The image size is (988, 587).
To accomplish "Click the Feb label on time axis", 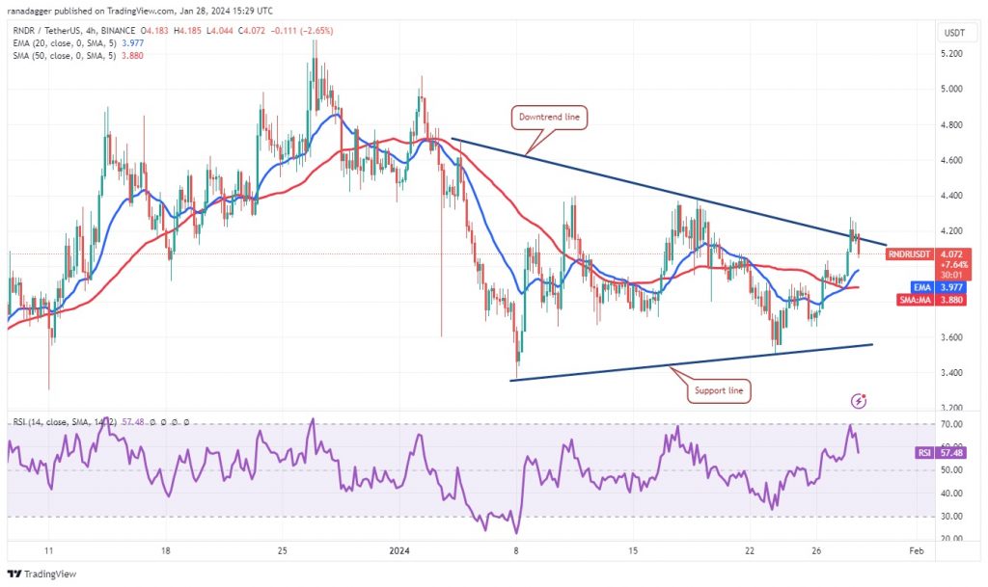I will [917, 551].
